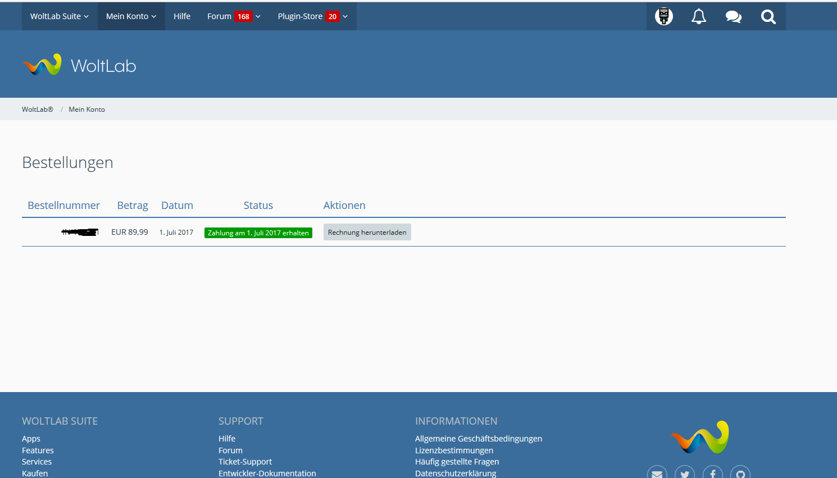The image size is (837, 478).
Task: Click the Rechnung herunterladen button
Action: (367, 232)
